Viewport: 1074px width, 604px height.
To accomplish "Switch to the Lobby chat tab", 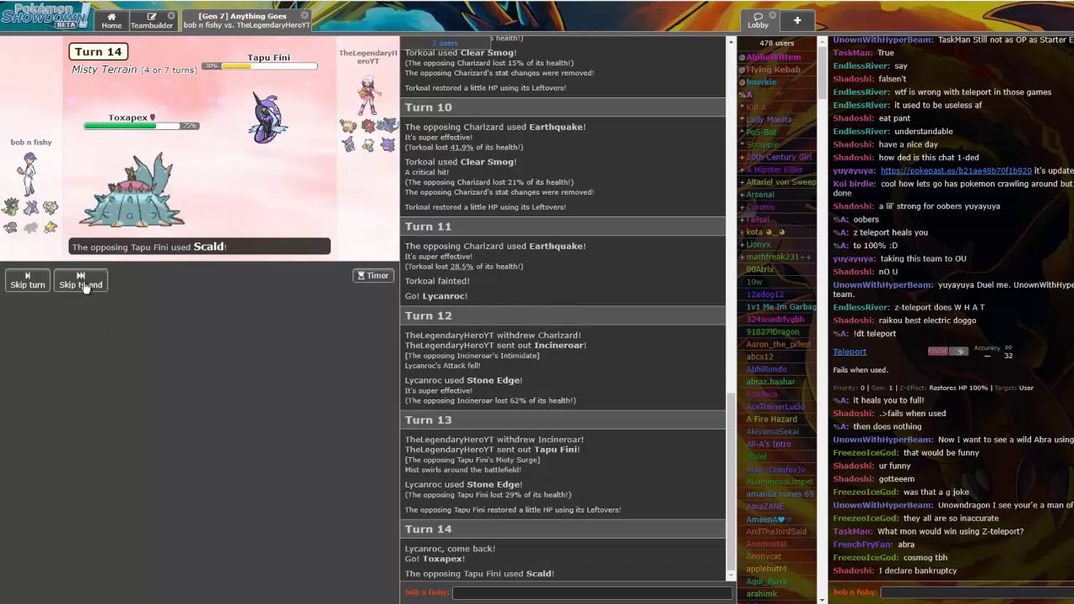I will (x=758, y=20).
